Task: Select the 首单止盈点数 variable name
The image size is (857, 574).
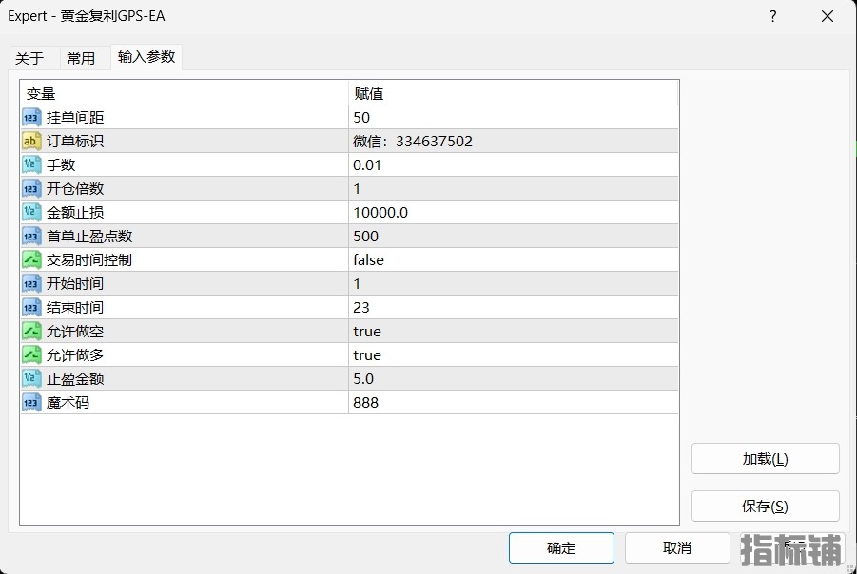Action: 89,236
